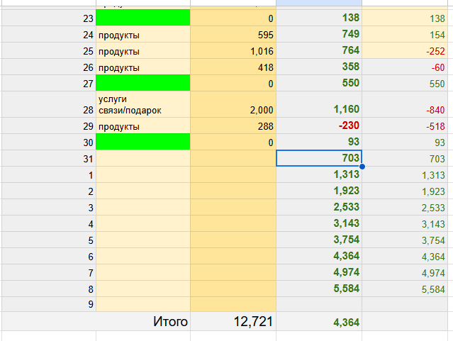Select продукты cell in row 26
This screenshot has height=341, width=453.
(143, 67)
